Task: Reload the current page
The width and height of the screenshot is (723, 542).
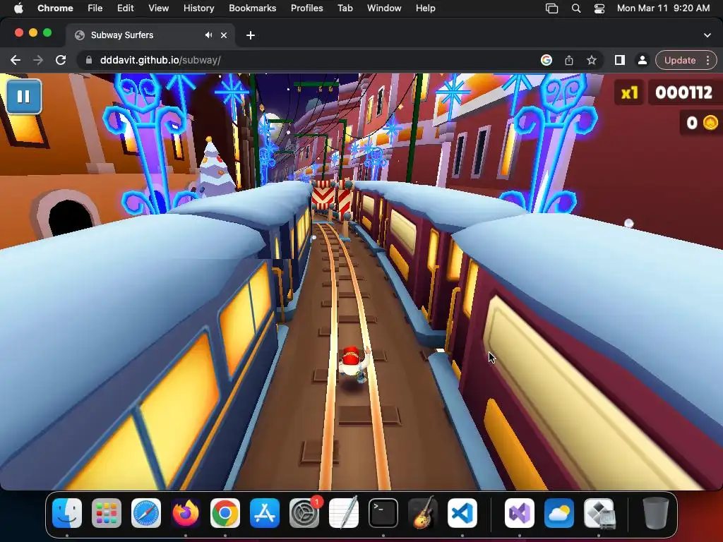Action: (61, 60)
